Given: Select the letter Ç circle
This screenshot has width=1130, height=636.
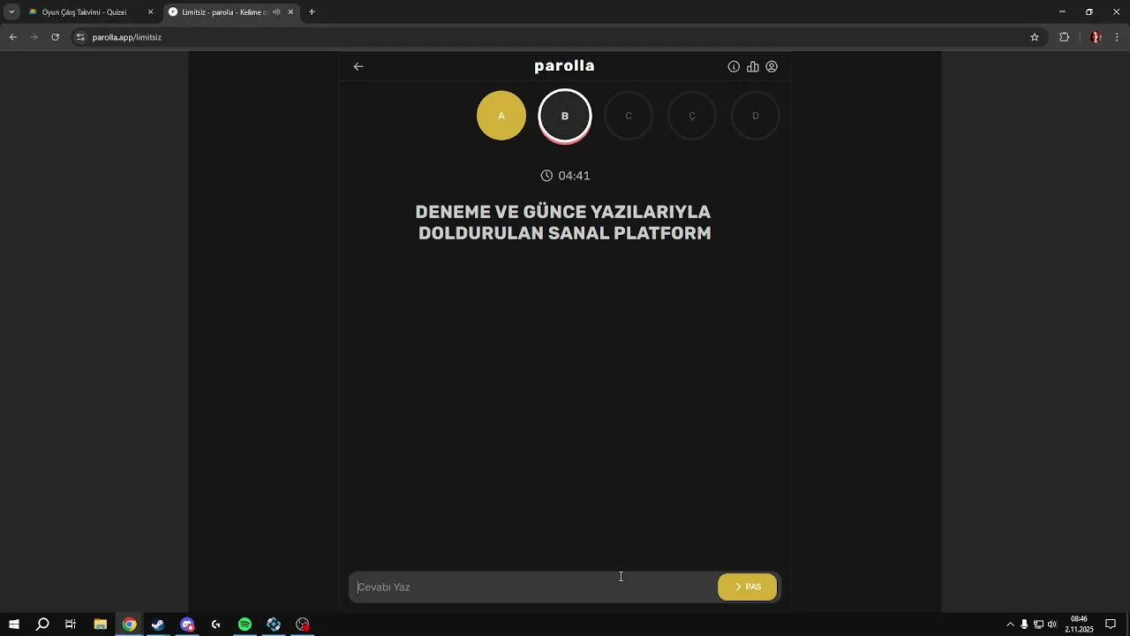Looking at the screenshot, I should pyautogui.click(x=692, y=116).
